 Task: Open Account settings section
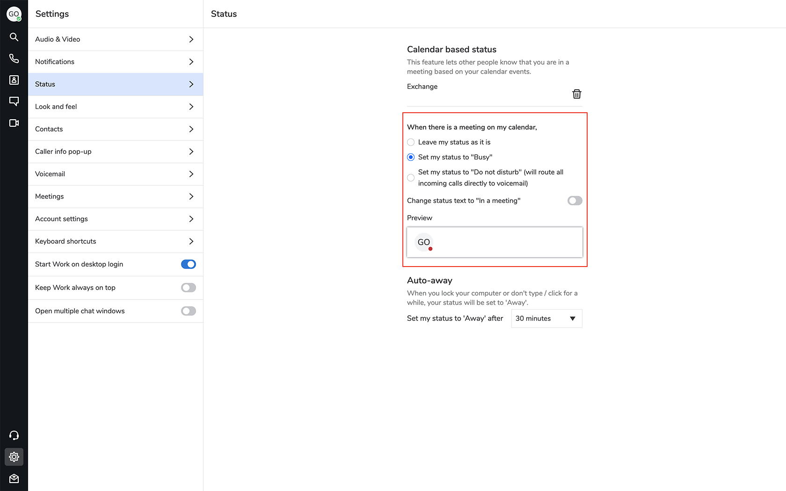pyautogui.click(x=115, y=219)
